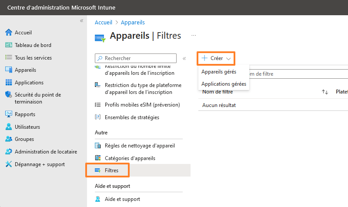
Task: Click the Sécurité du point de terminaison shield icon
Action: pyautogui.click(x=9, y=94)
